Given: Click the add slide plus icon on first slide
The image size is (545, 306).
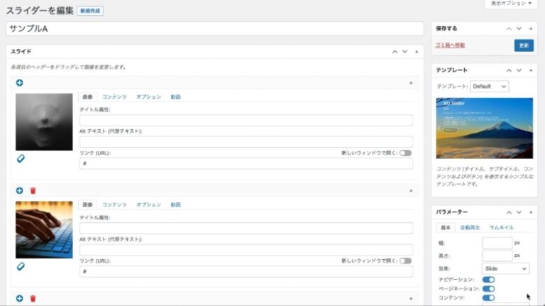Looking at the screenshot, I should point(20,83).
